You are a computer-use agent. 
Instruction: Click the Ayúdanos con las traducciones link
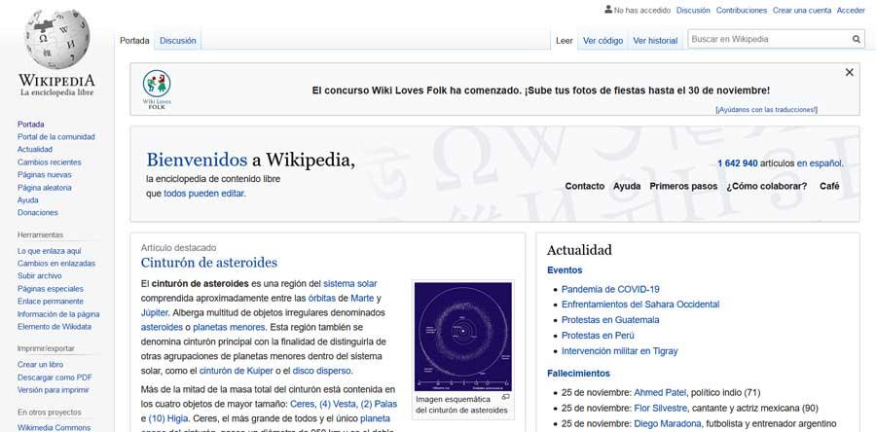tap(767, 110)
